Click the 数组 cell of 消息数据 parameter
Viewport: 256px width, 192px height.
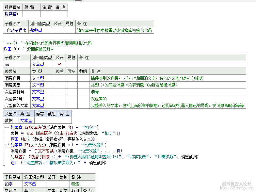[83, 78]
